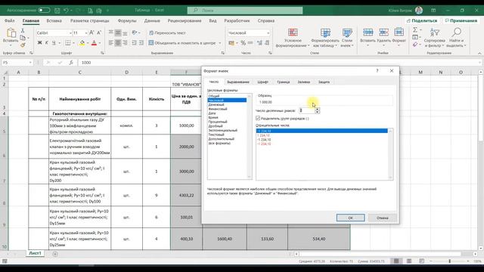This screenshot has height=272, width=484.
Task: Click the zoom slider in status bar
Action: [449, 261]
